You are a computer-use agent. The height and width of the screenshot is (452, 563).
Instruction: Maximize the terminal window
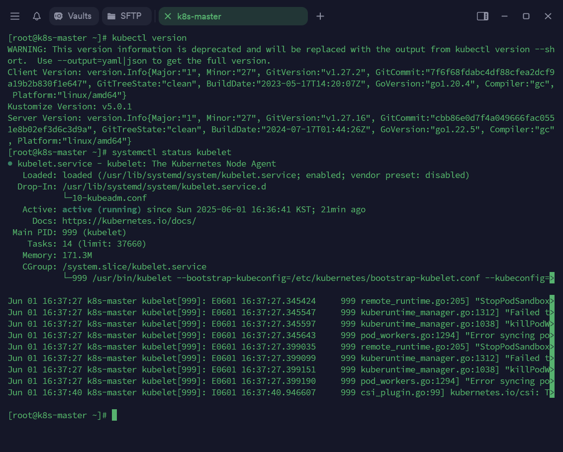click(x=526, y=16)
